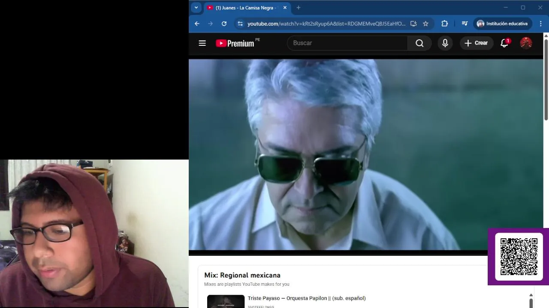Open a new browser tab
This screenshot has height=308, width=549.
(x=299, y=8)
